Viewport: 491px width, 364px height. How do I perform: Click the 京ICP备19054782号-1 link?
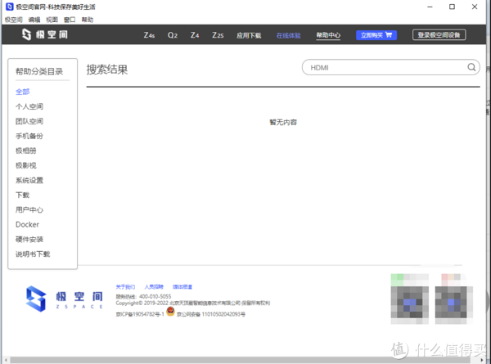(140, 314)
